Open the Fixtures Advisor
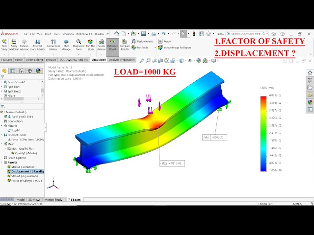This screenshot has width=314, height=235. point(24,45)
